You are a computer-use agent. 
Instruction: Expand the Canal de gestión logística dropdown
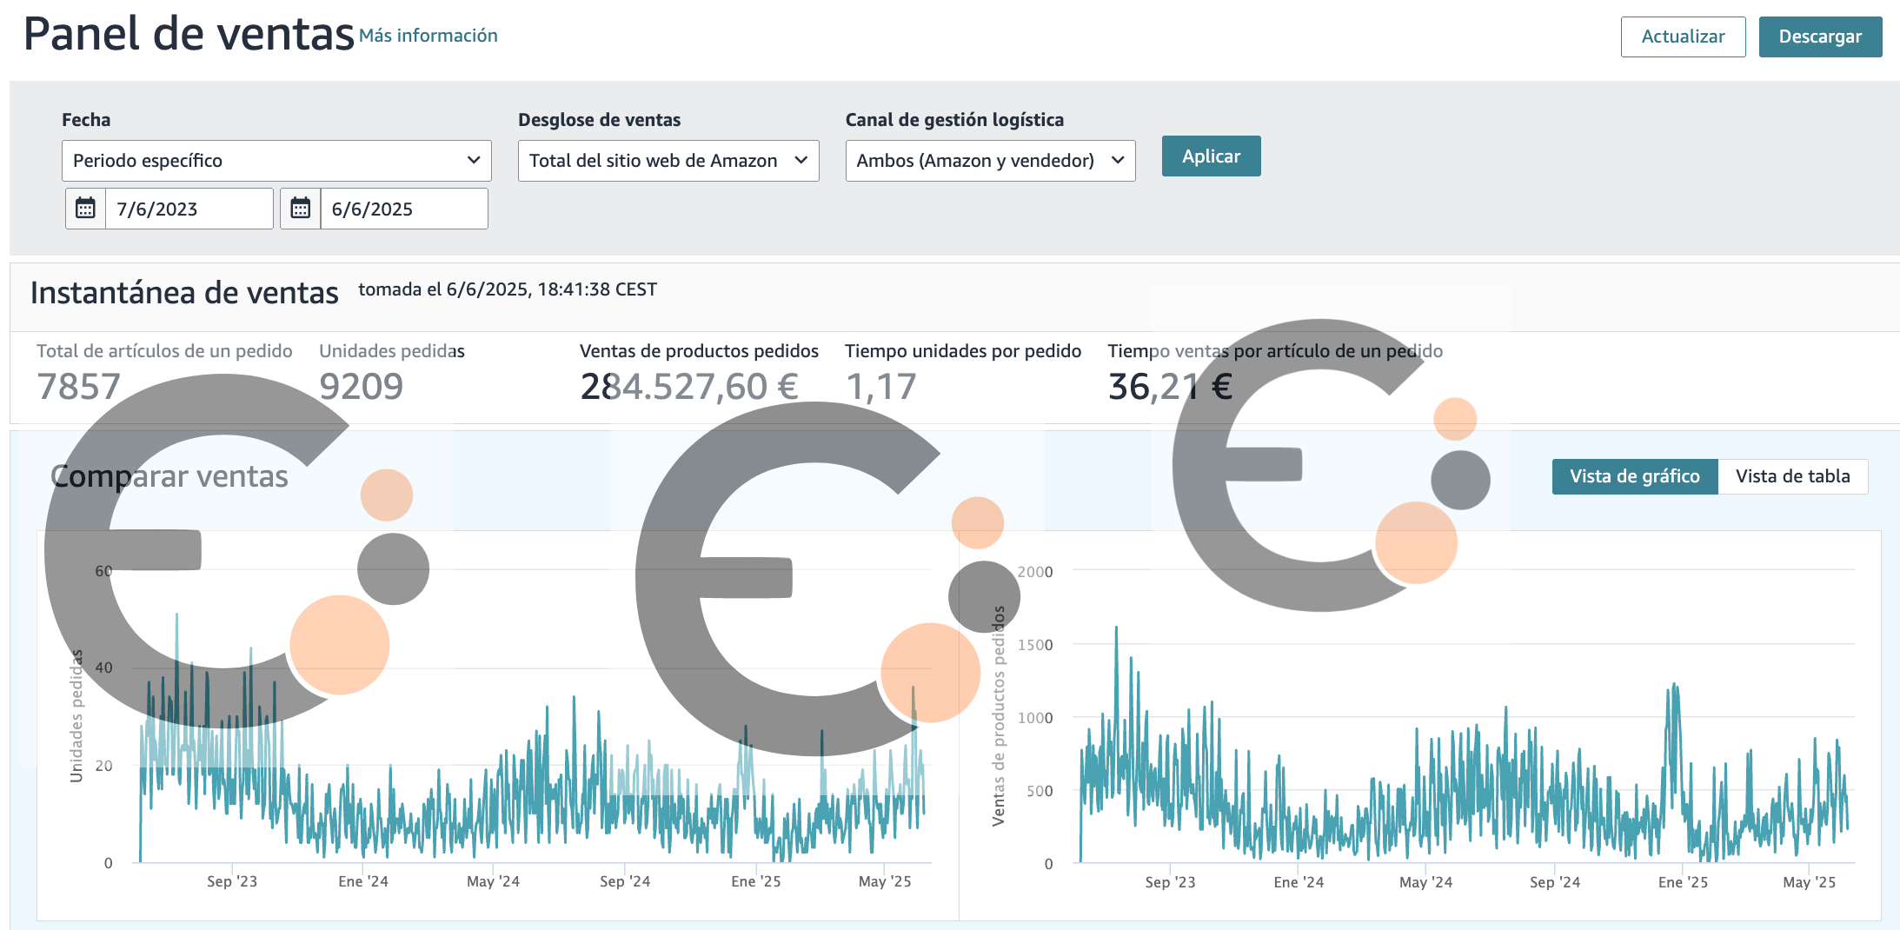pyautogui.click(x=989, y=161)
